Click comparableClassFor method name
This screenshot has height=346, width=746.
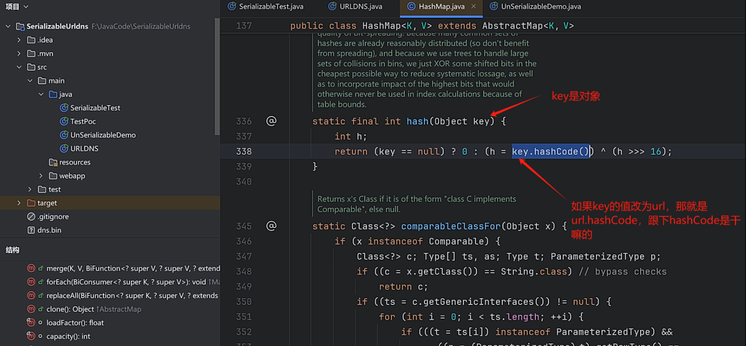coord(451,226)
